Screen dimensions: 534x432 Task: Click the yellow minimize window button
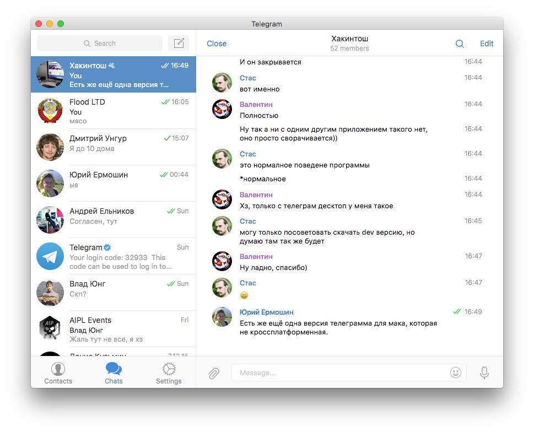coord(50,24)
